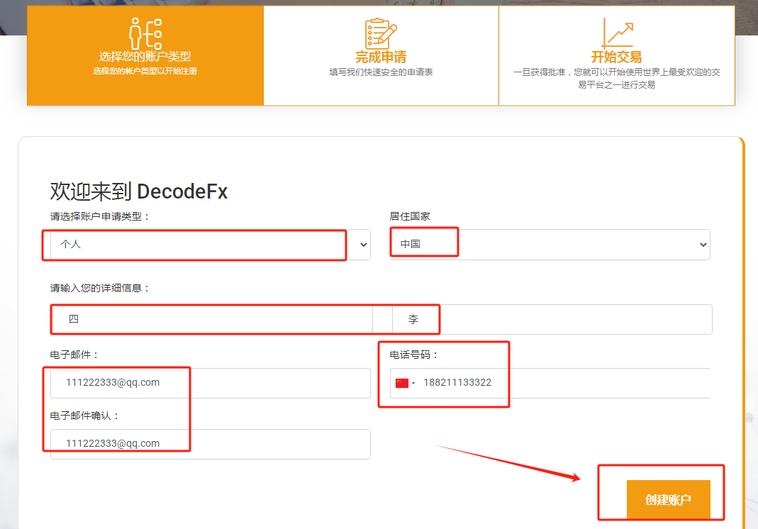Click into the 电子邮件 input field
The width and height of the screenshot is (758, 529).
(x=210, y=383)
